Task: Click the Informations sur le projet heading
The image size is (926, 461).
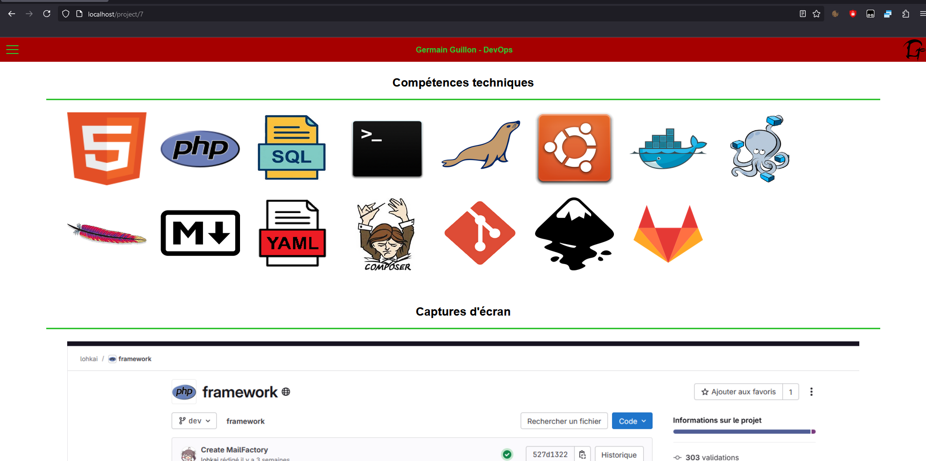Action: point(717,420)
